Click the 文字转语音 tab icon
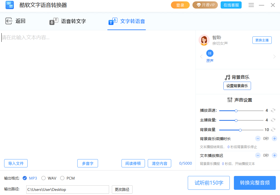The height and width of the screenshot is (195, 280). [x=113, y=21]
